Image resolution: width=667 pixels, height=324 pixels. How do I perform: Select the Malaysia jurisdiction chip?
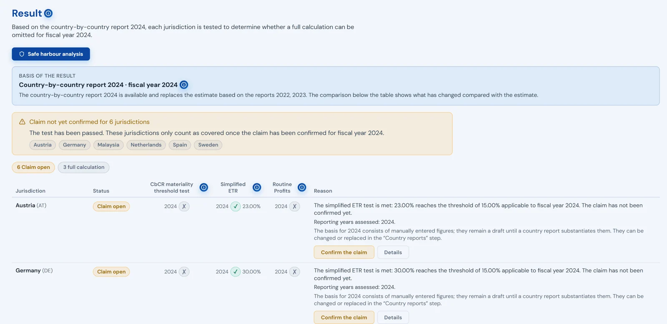108,145
